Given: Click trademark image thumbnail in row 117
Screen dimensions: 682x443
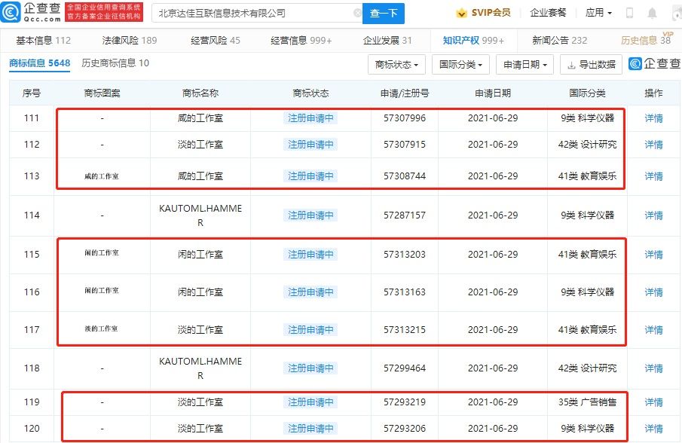Looking at the screenshot, I should coord(102,328).
